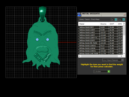Click the right blue eye gem

point(48,39)
